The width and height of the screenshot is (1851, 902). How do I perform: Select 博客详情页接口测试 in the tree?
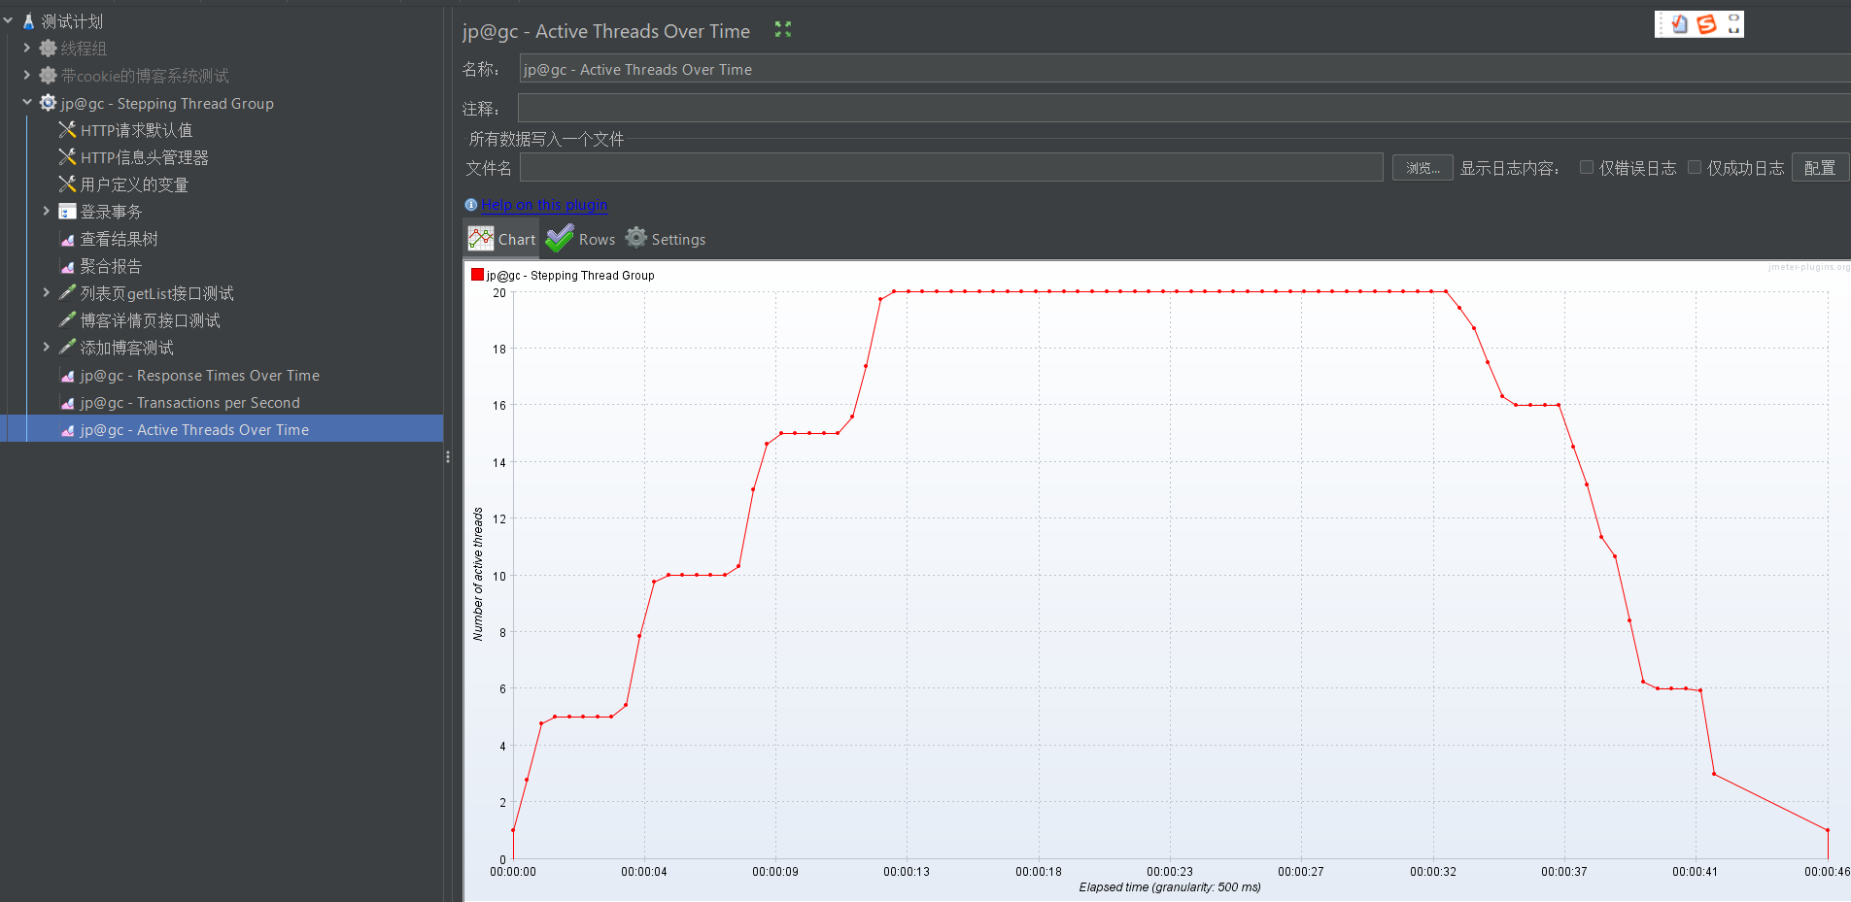[x=150, y=320]
